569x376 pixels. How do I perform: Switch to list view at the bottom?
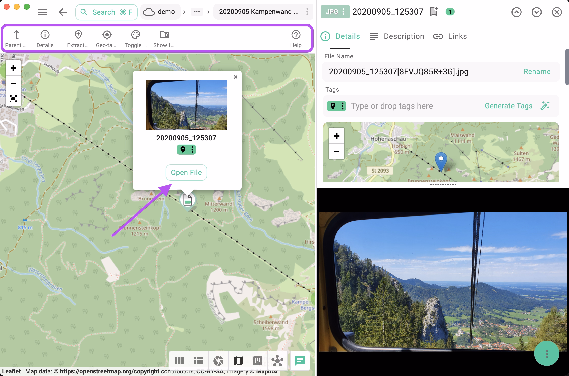(x=199, y=361)
